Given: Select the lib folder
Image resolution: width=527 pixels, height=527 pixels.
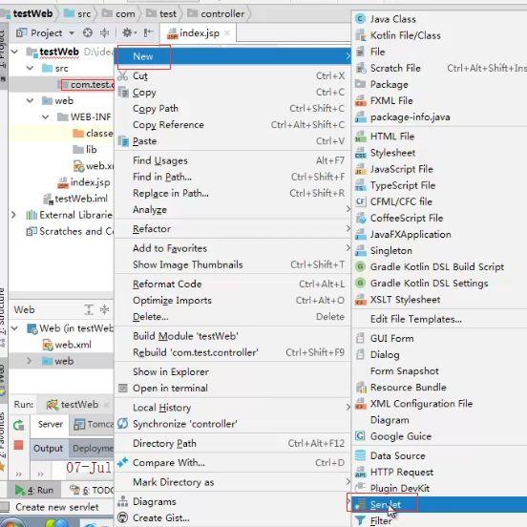Looking at the screenshot, I should click(x=85, y=149).
